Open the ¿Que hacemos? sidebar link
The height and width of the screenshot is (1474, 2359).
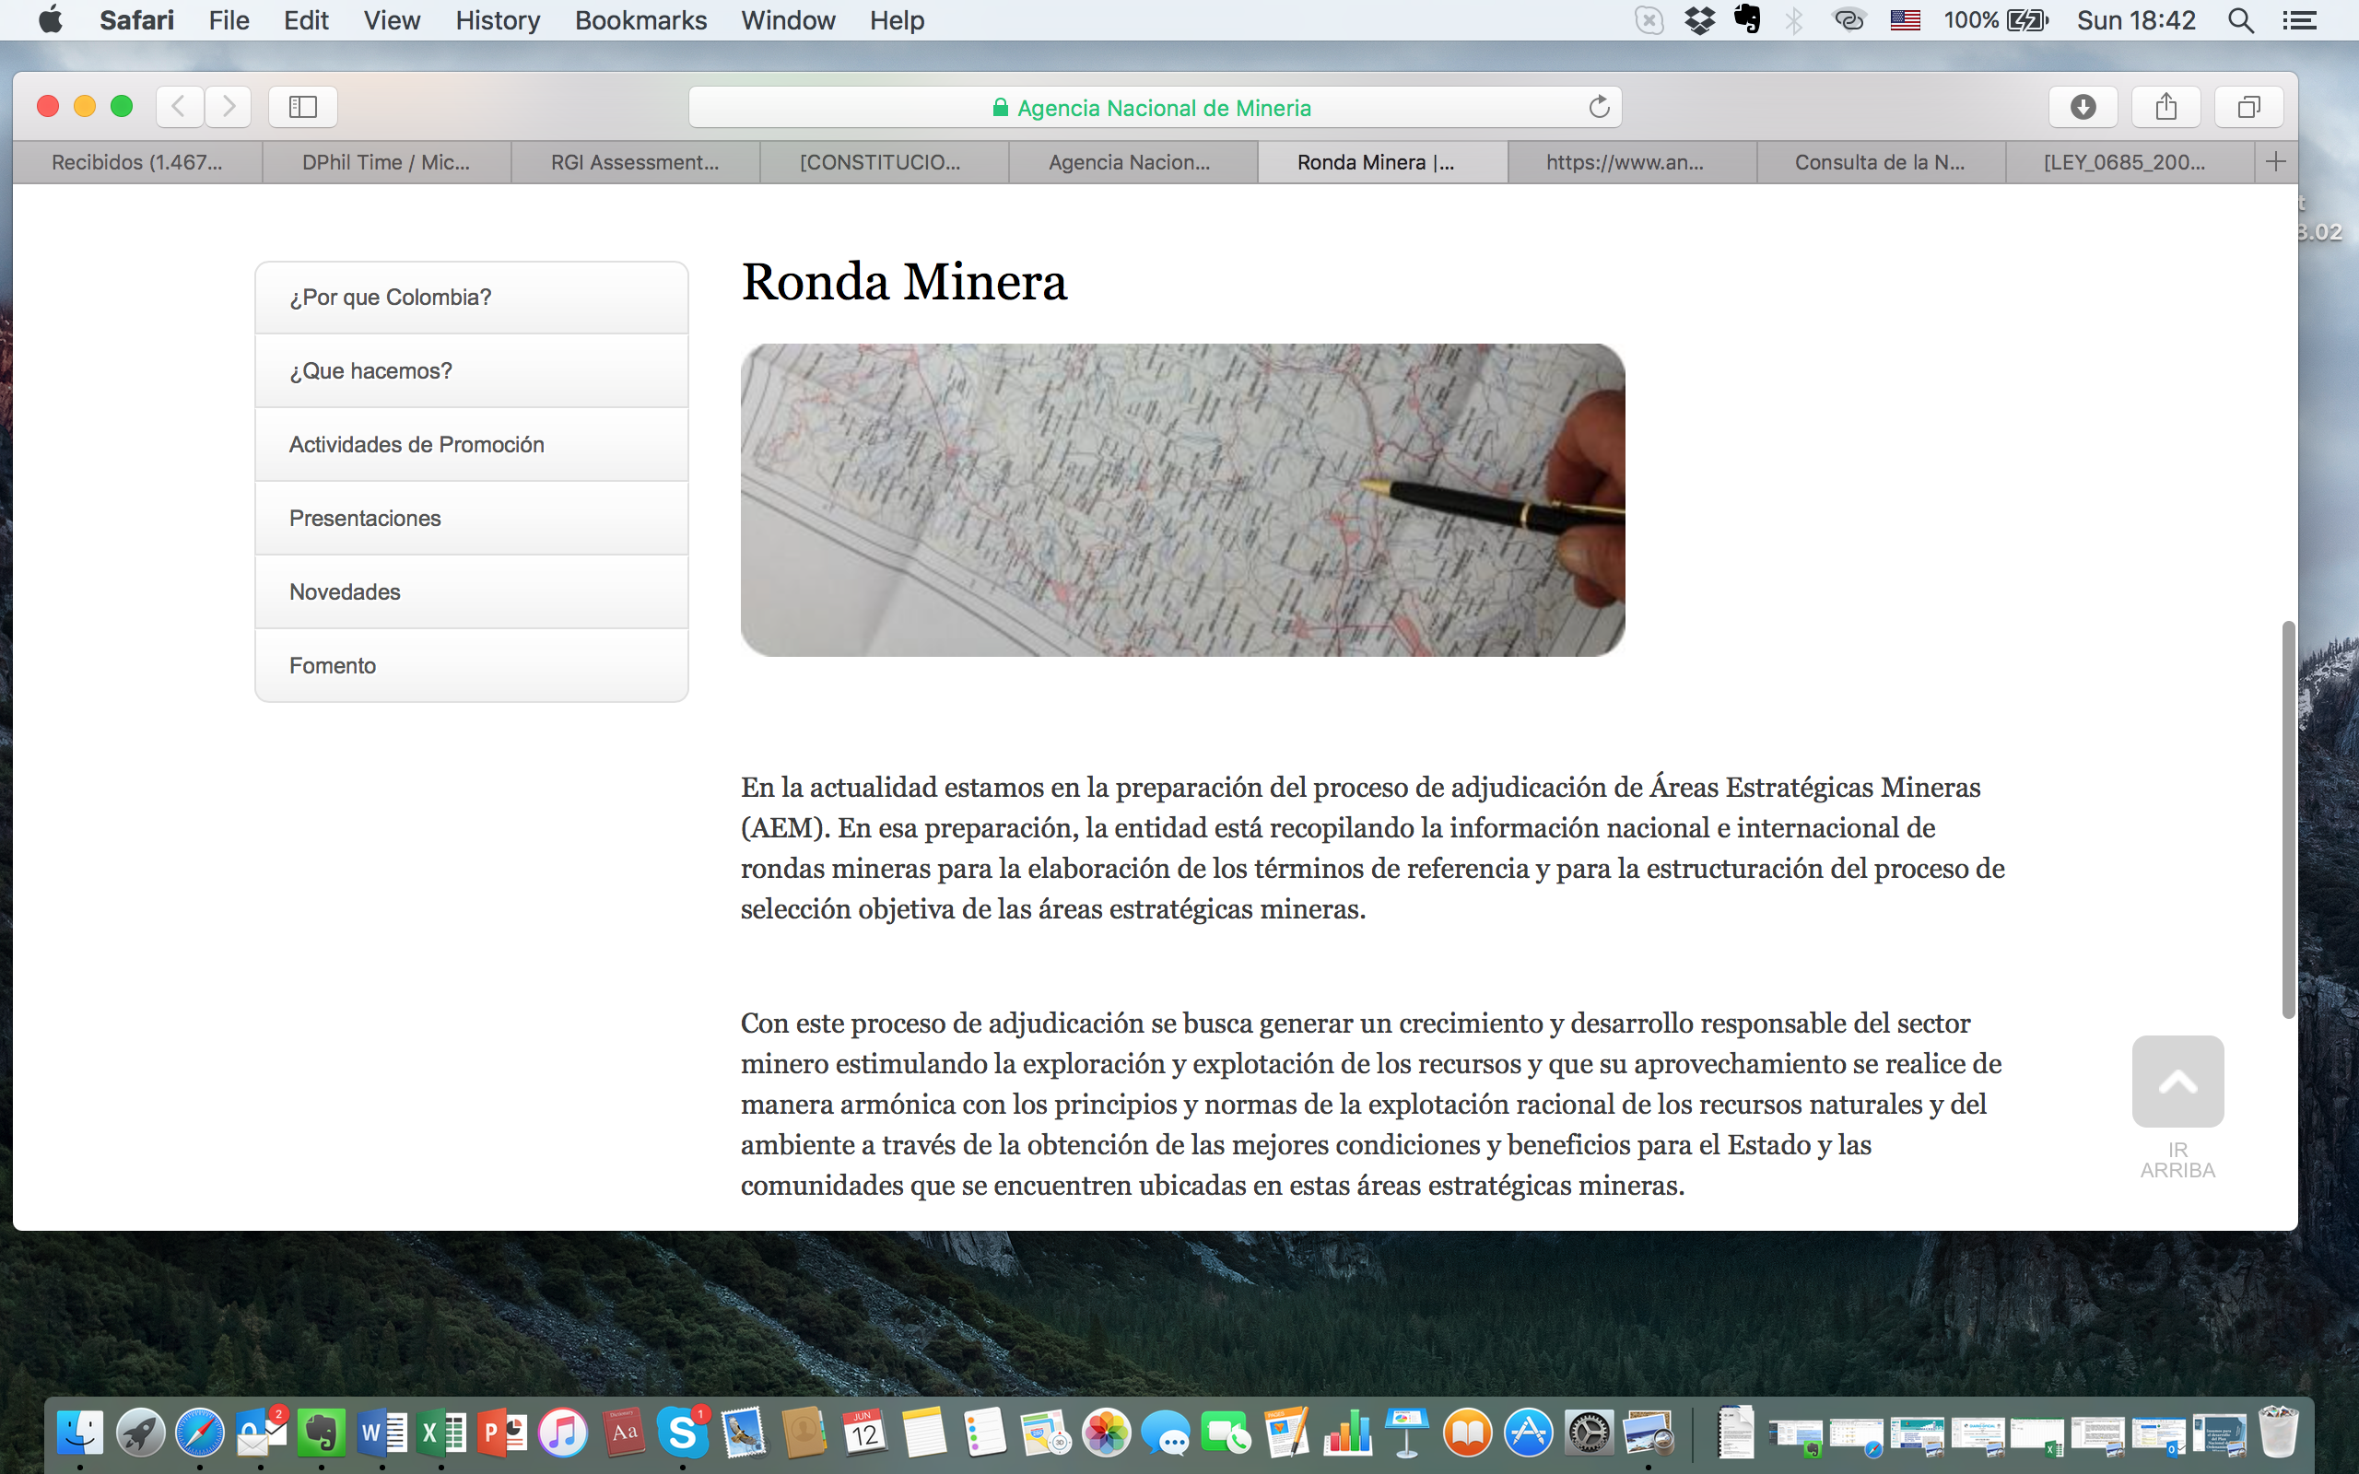point(472,370)
